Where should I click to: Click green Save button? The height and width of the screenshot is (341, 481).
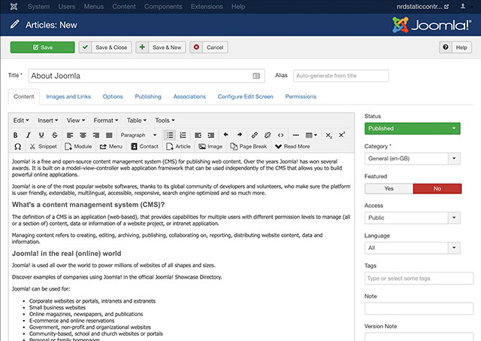click(42, 47)
